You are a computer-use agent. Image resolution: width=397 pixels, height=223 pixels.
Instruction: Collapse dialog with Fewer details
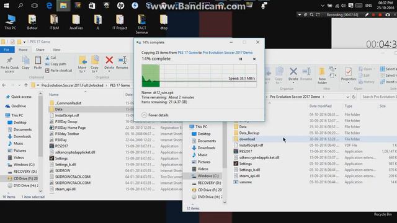tap(155, 115)
